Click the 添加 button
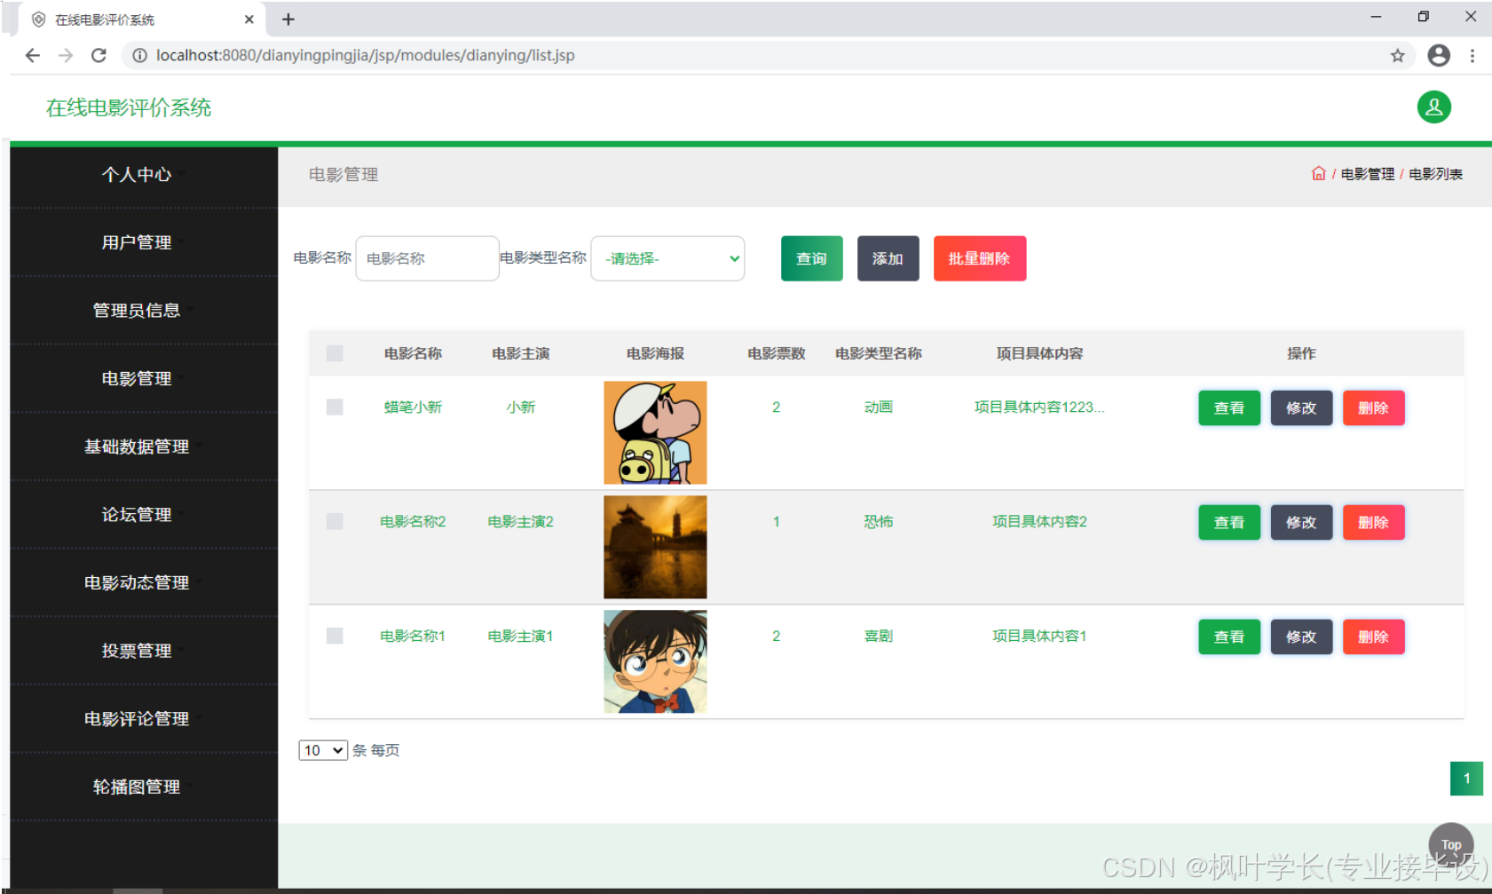The width and height of the screenshot is (1492, 894). pos(888,258)
